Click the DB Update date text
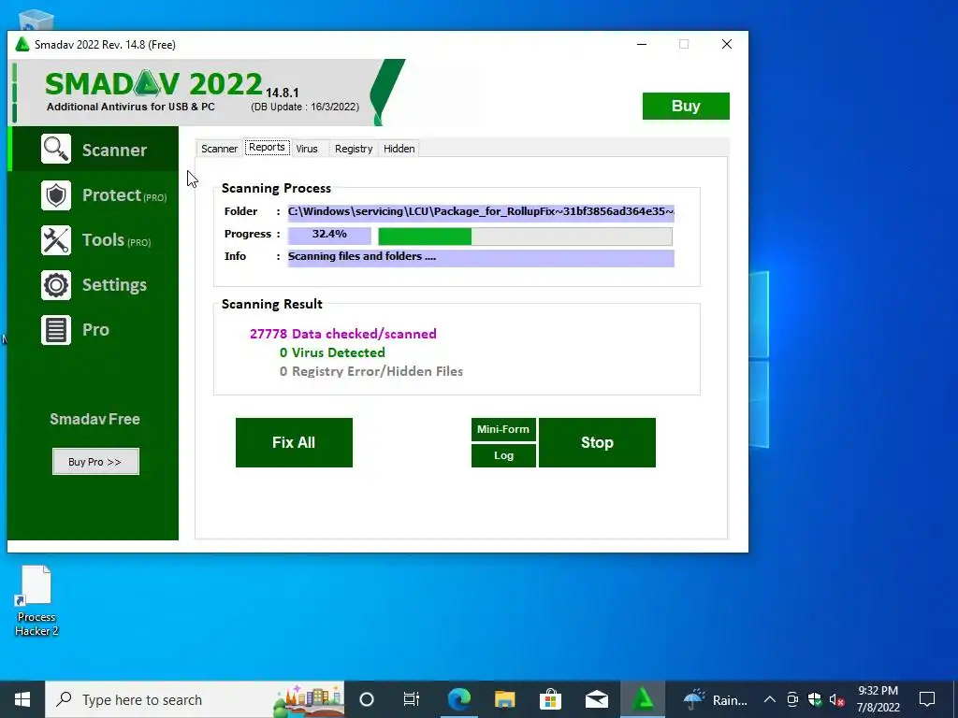The height and width of the screenshot is (718, 958). pos(305,107)
